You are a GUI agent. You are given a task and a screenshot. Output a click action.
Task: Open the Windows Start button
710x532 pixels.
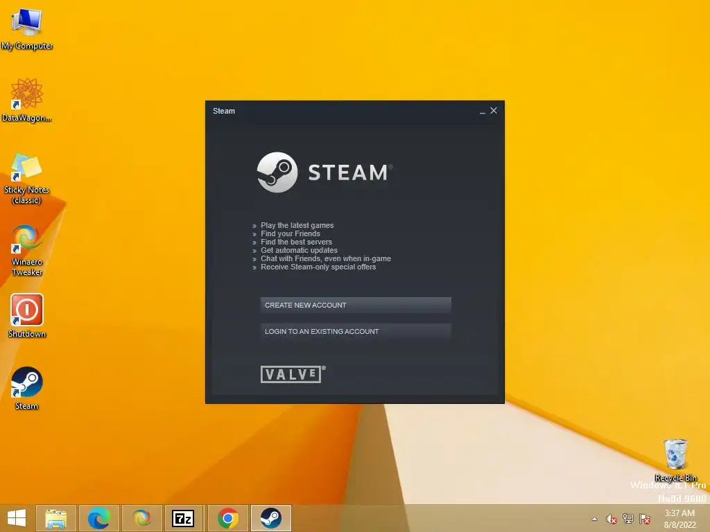coord(17,518)
